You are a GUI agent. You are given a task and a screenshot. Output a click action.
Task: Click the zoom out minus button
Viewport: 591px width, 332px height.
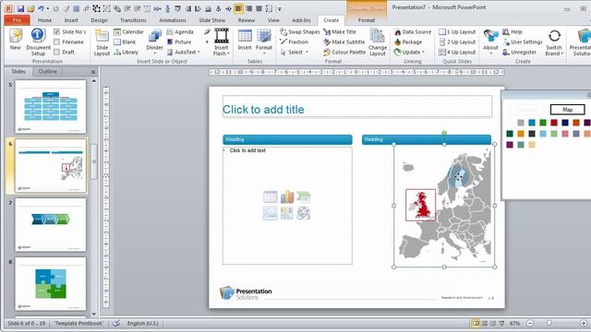click(530, 323)
